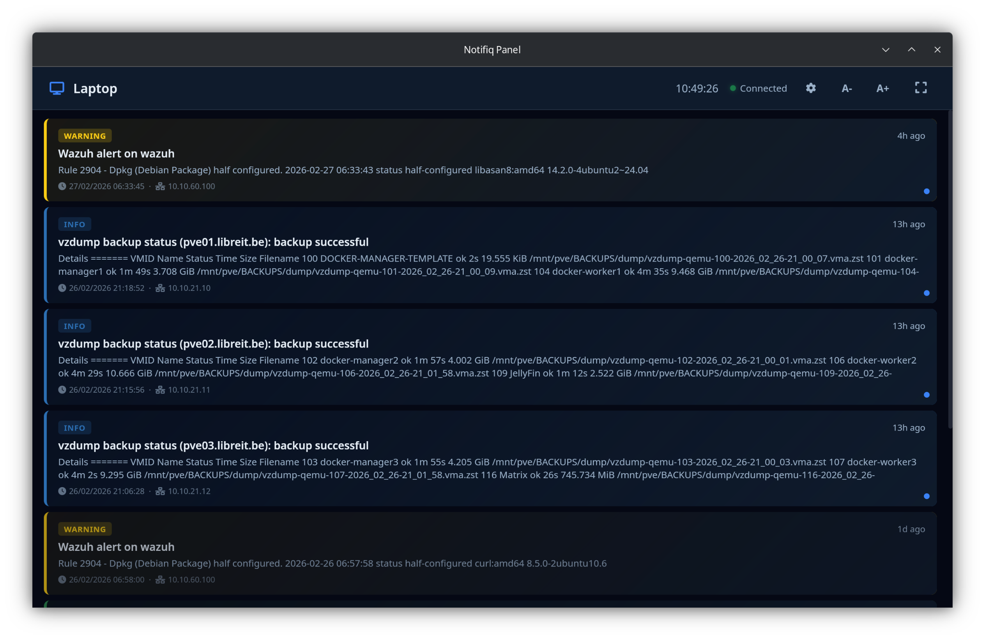Click the clock icon beside 26/02/2026 21:06:28
The height and width of the screenshot is (640, 985).
pos(62,491)
